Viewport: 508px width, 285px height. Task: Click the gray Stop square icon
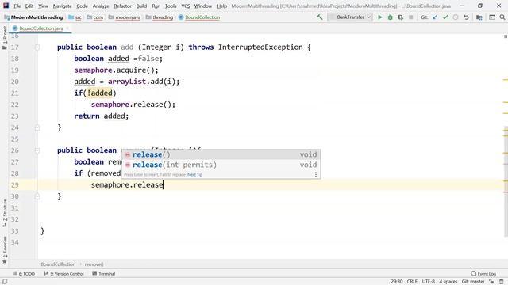click(x=411, y=17)
